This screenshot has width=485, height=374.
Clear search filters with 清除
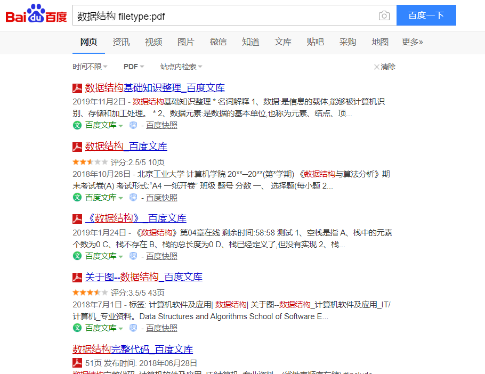385,67
